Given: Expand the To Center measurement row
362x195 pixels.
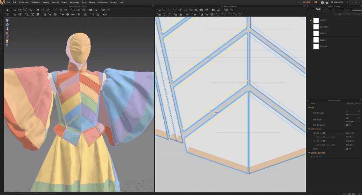Looking at the screenshot, I should point(312,157).
